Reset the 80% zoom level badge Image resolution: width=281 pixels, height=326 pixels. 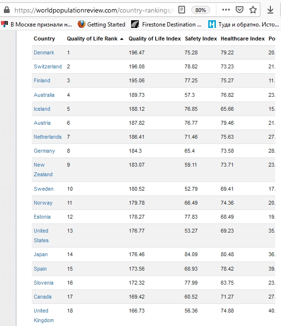[x=201, y=10]
